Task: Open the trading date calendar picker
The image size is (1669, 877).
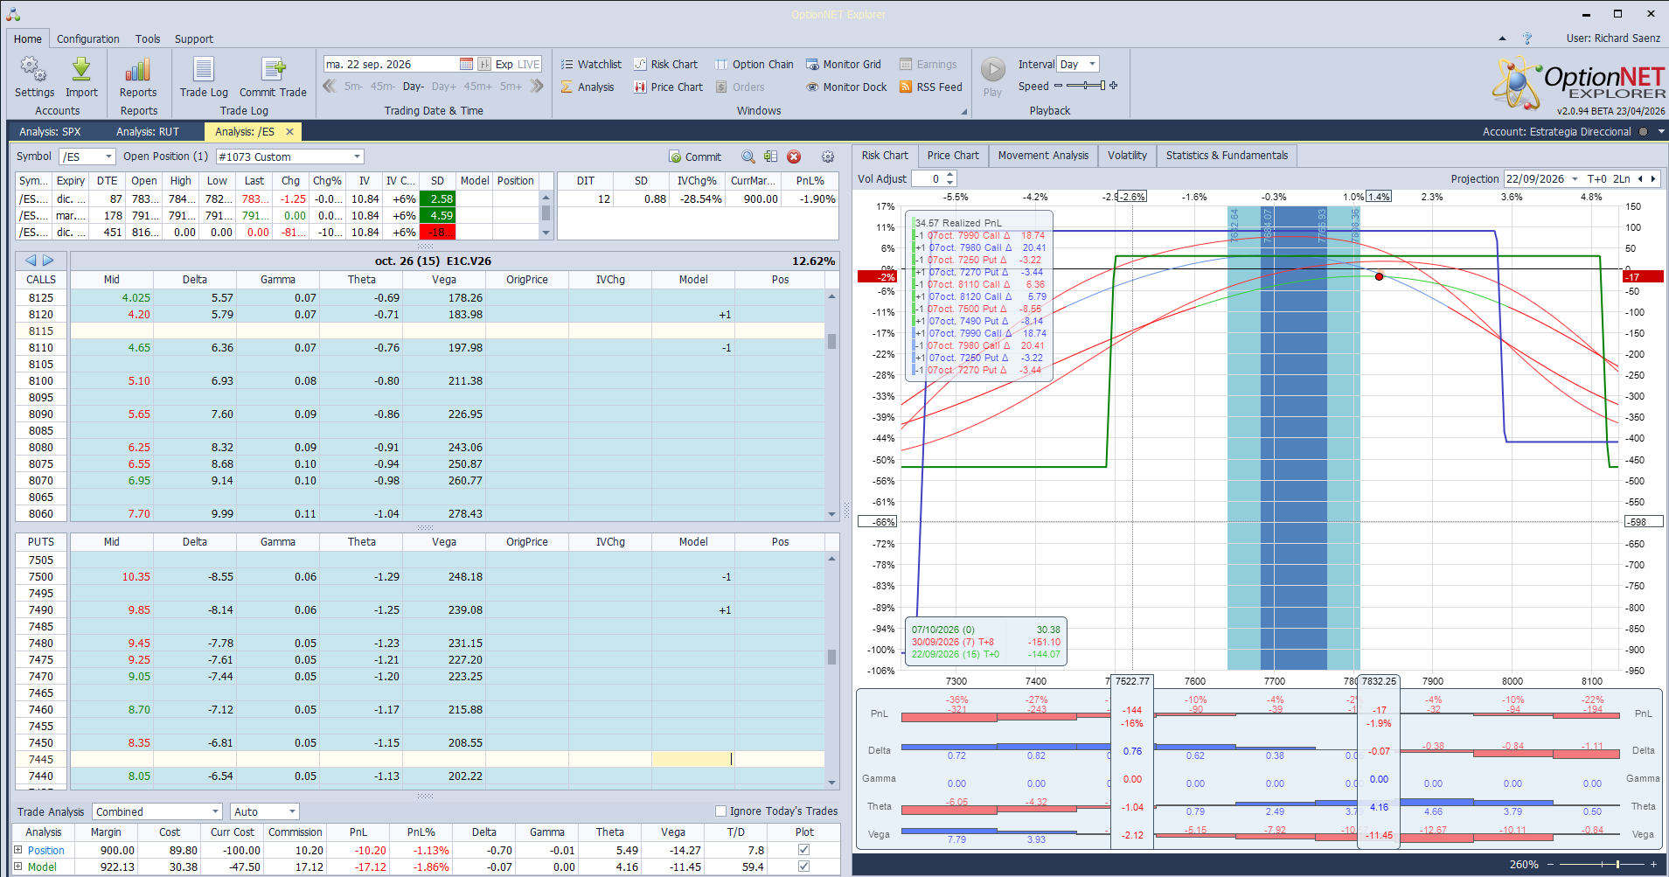Action: coord(466,64)
